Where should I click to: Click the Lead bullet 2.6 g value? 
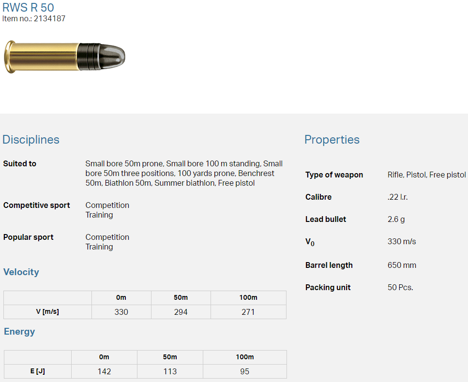click(396, 220)
